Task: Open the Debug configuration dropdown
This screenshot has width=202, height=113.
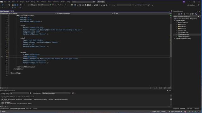Action: click(34, 5)
